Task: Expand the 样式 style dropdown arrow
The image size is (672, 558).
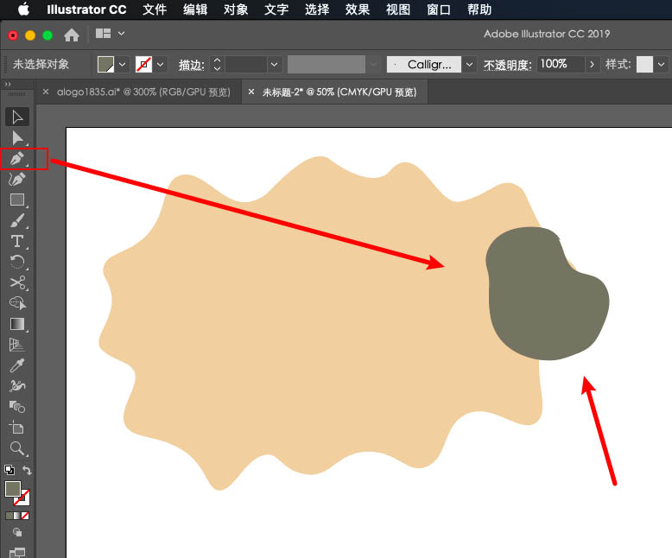Action: pyautogui.click(x=661, y=65)
